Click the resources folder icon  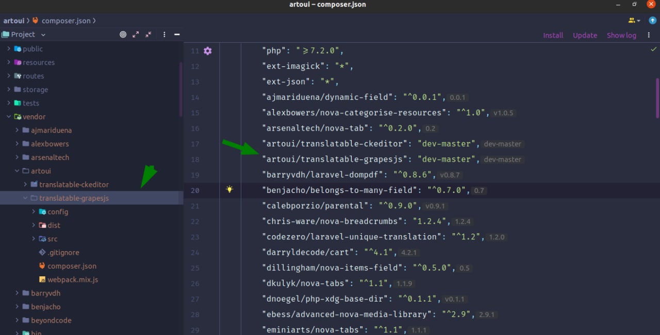tap(18, 62)
